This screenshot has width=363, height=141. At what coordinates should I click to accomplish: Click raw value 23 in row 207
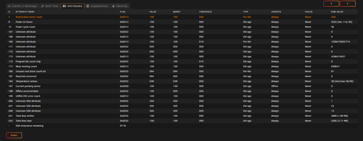(x=333, y=106)
